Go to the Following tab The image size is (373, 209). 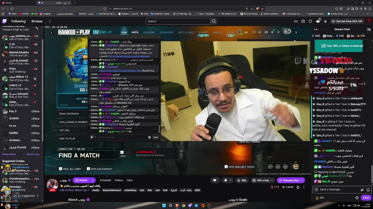19,21
